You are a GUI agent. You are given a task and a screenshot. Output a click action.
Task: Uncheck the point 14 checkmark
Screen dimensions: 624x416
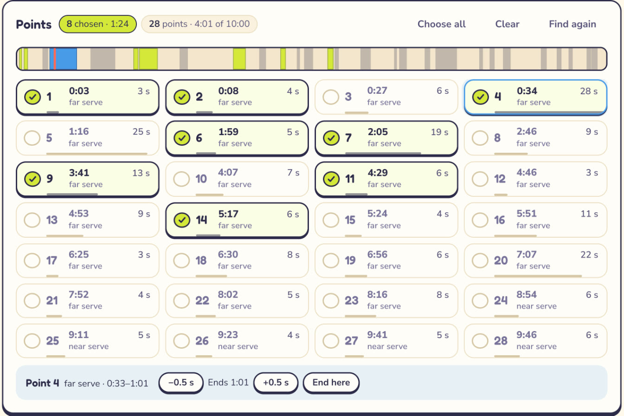[181, 220]
